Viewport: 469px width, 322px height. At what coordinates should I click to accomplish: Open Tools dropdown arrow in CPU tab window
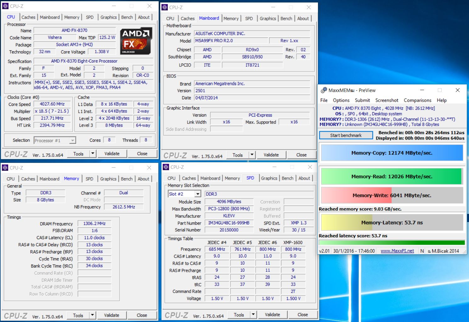pos(93,154)
